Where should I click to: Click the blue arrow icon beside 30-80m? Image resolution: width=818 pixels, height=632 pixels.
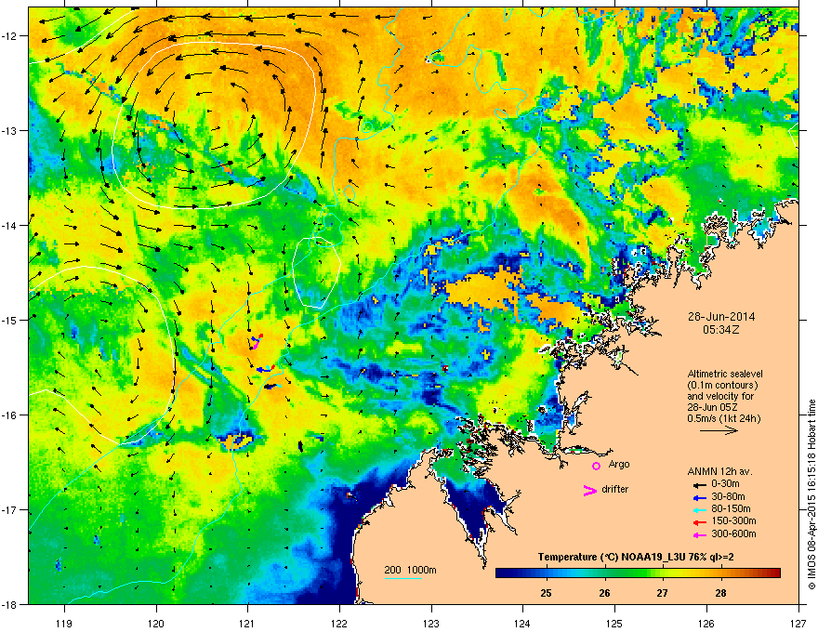tap(699, 497)
